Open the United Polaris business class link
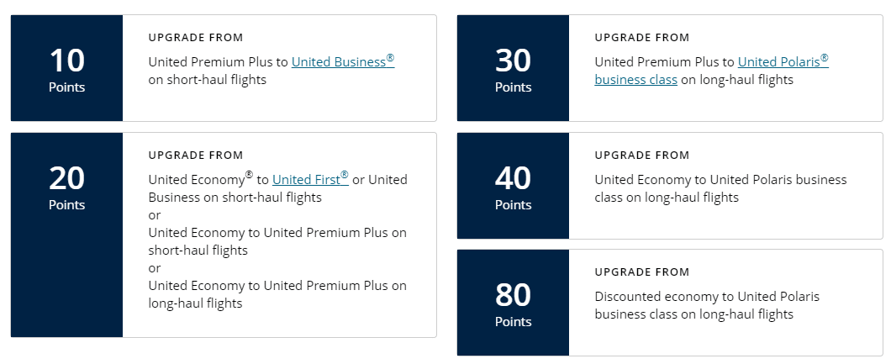The height and width of the screenshot is (364, 891). 783,62
